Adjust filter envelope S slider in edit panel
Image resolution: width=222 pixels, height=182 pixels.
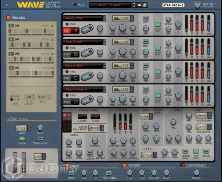click(x=125, y=122)
